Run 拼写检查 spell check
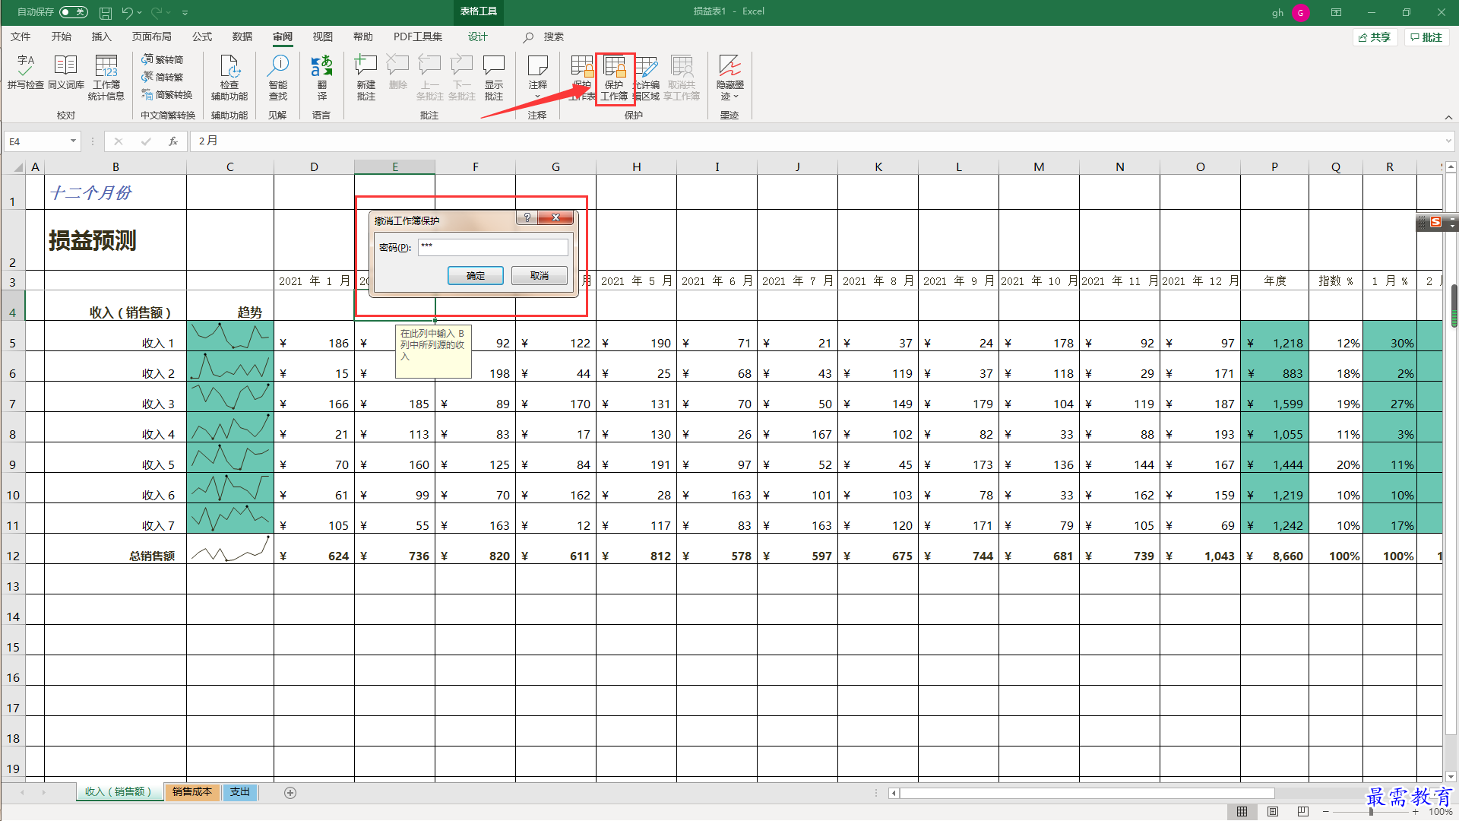Image resolution: width=1459 pixels, height=821 pixels. pos(25,73)
